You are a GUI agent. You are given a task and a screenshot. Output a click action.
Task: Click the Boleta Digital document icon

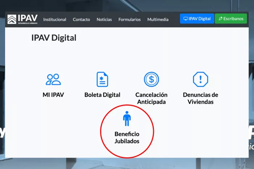(x=102, y=79)
